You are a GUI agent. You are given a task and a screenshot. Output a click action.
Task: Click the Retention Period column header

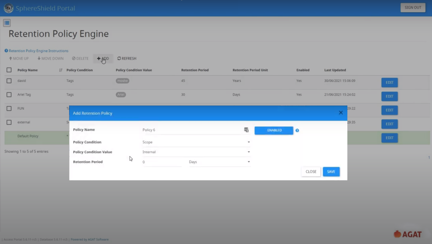pyautogui.click(x=195, y=70)
